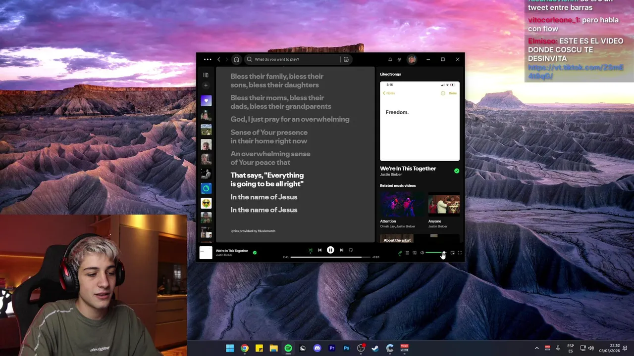The width and height of the screenshot is (634, 356).
Task: Open the sunglasses emoji playlist in sidebar
Action: coord(206,203)
